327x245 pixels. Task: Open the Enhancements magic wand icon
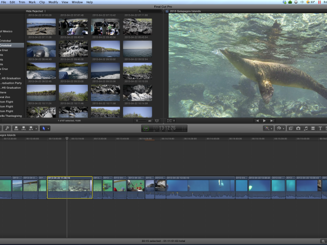(x=267, y=128)
